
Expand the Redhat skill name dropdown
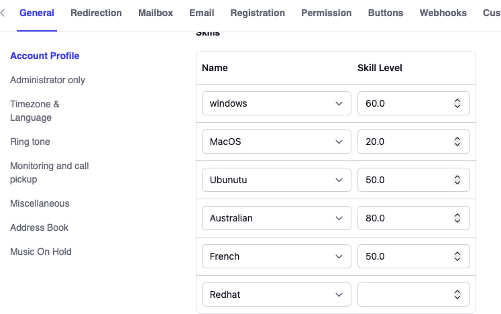click(276, 295)
